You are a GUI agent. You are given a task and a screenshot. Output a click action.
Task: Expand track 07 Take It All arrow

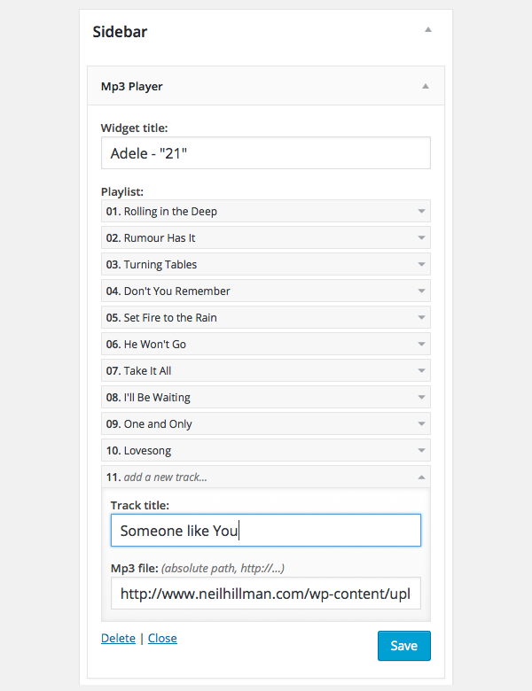coord(421,370)
